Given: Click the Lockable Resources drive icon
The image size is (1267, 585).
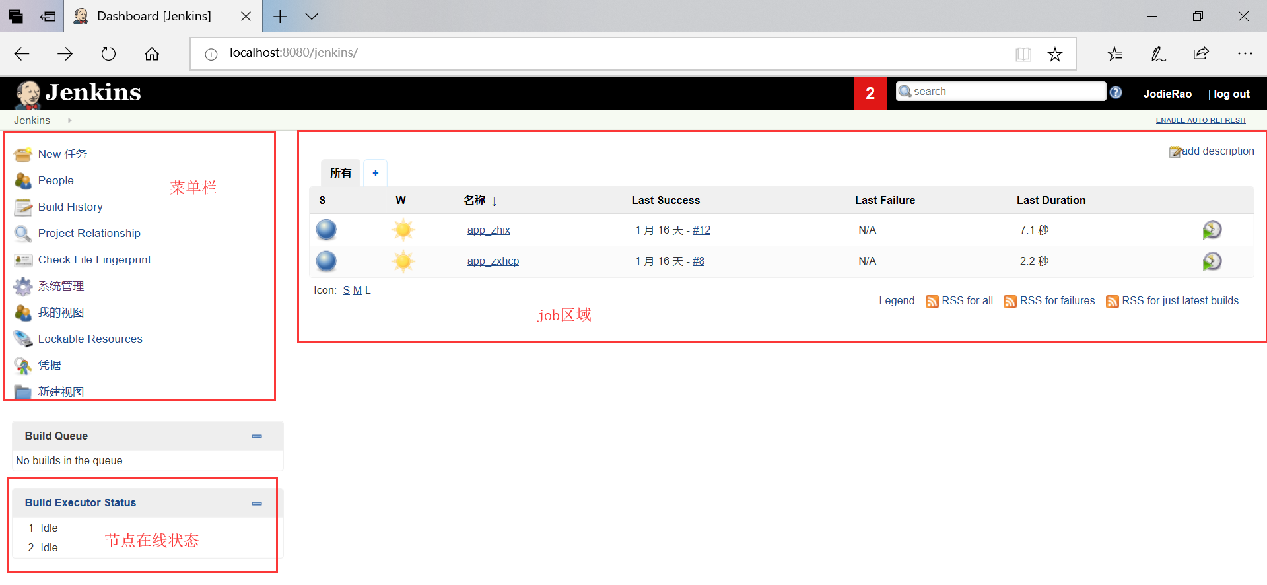Looking at the screenshot, I should click(x=23, y=339).
